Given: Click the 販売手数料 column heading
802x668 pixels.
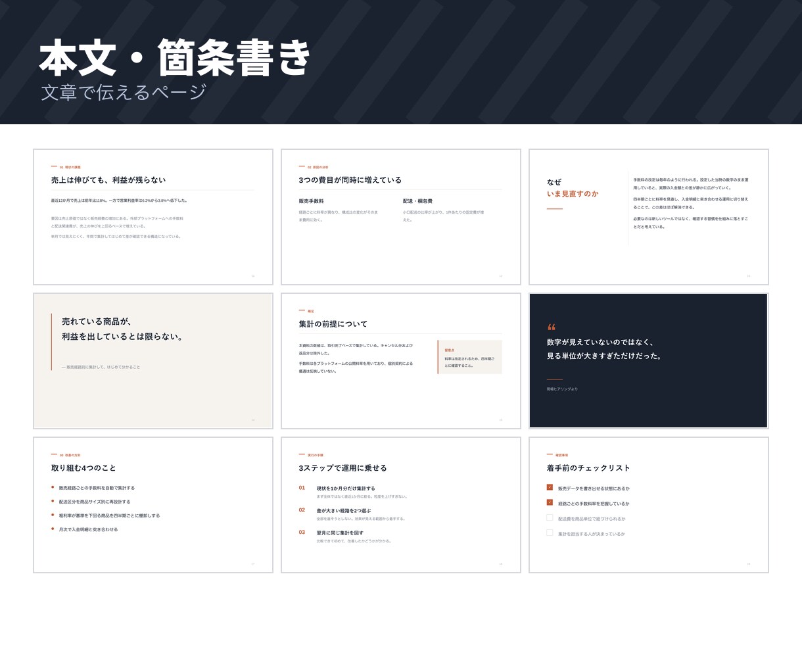Looking at the screenshot, I should pos(311,201).
